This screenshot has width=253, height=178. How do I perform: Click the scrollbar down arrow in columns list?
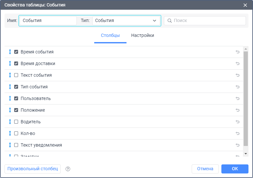click(246, 153)
